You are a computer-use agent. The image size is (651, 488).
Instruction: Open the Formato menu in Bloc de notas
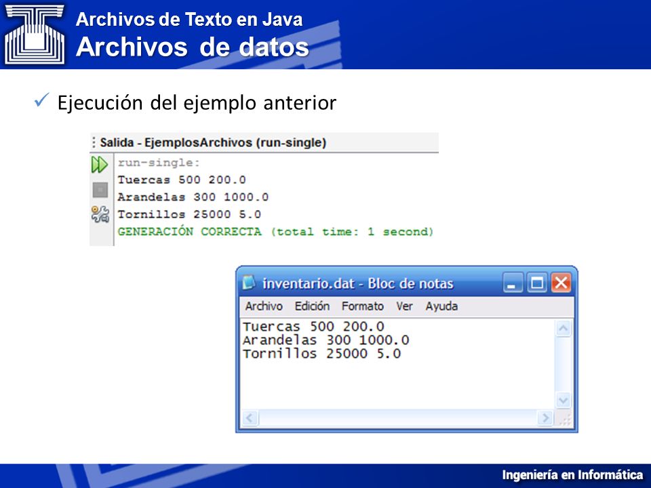[362, 306]
